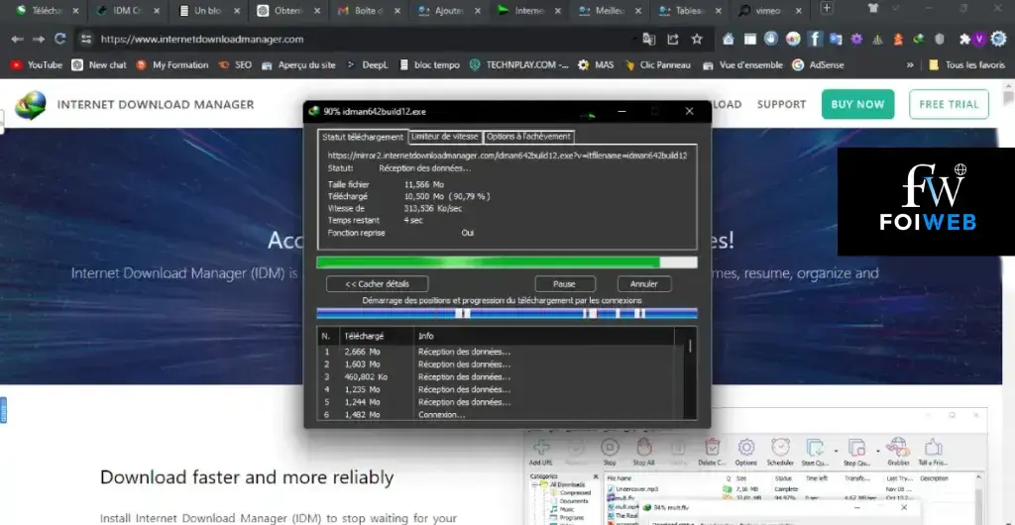Switch to the Tableau browser tab

(x=690, y=11)
